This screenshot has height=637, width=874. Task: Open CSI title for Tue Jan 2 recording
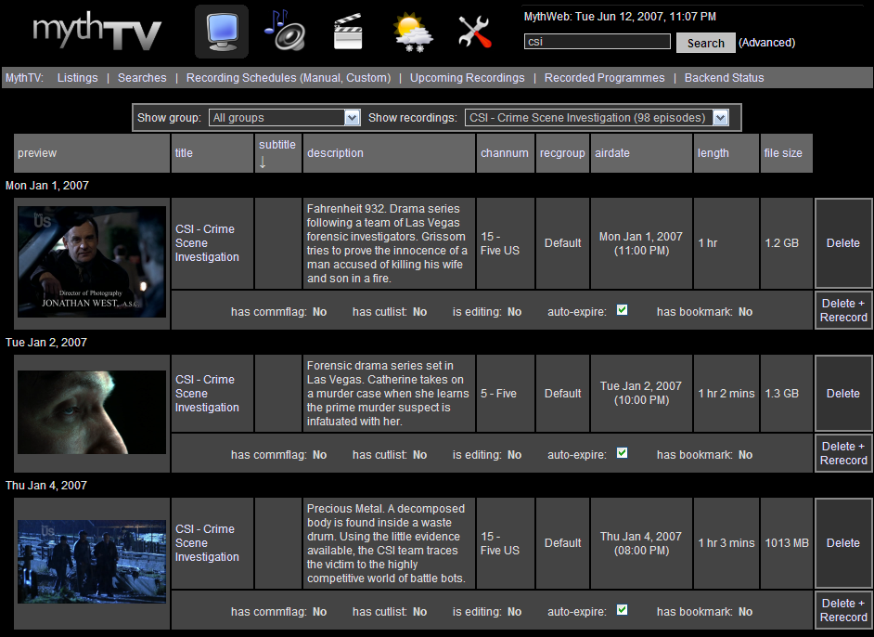point(207,393)
